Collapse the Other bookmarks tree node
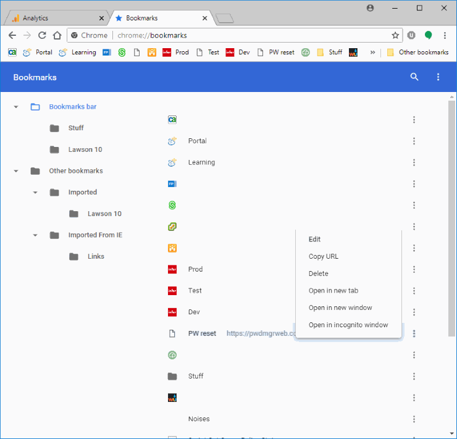 click(16, 171)
